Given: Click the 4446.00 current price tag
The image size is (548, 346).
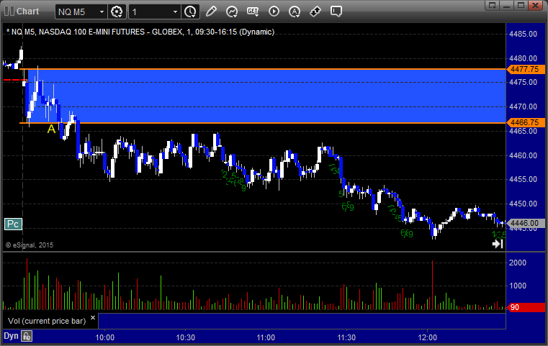Looking at the screenshot, I should (x=525, y=223).
